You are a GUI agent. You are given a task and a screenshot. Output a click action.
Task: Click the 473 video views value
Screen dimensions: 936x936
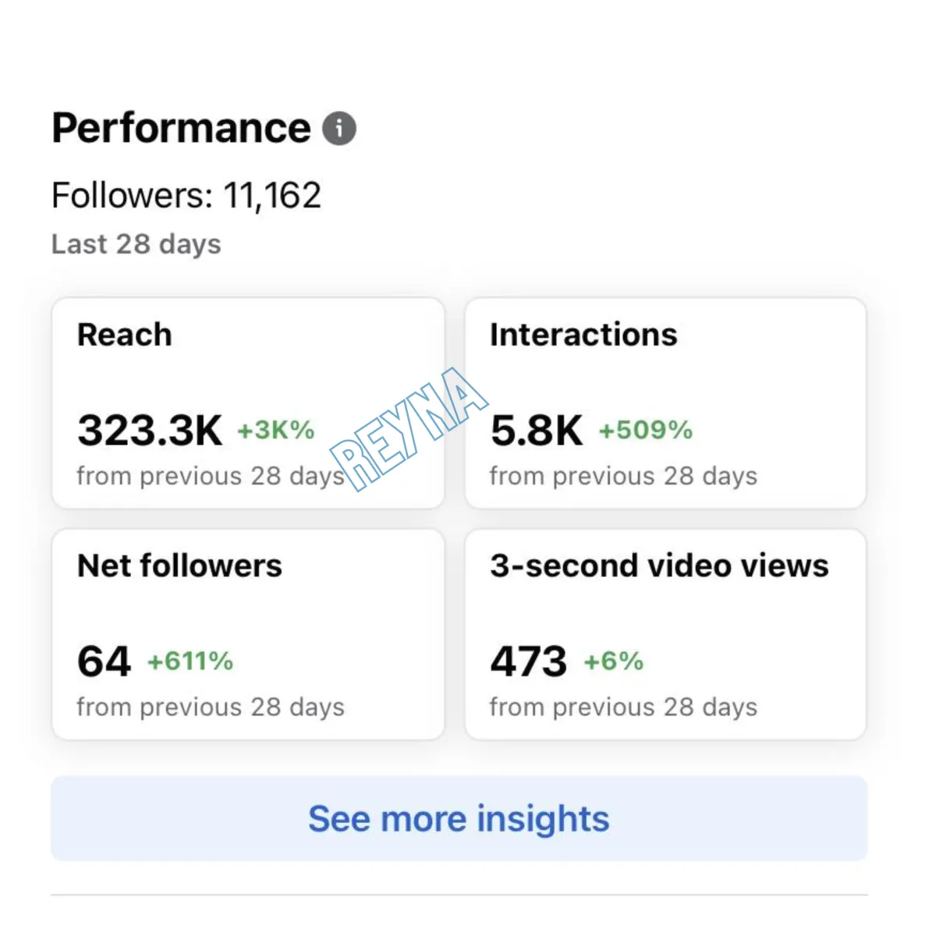pyautogui.click(x=528, y=661)
